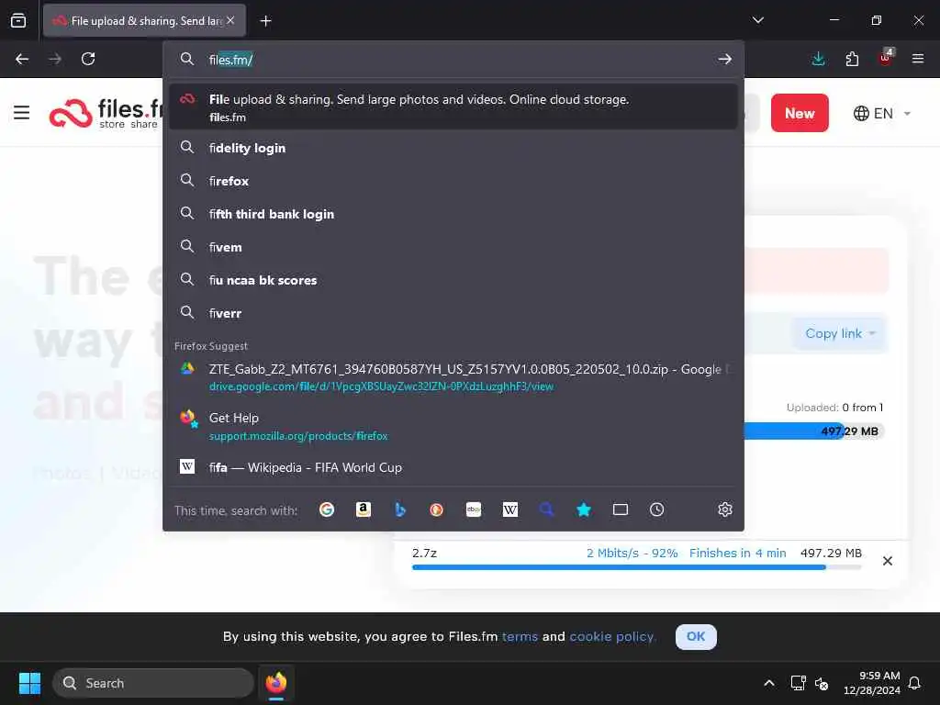Screen dimensions: 940x705
Task: Search this time with Bing
Action: [400, 509]
